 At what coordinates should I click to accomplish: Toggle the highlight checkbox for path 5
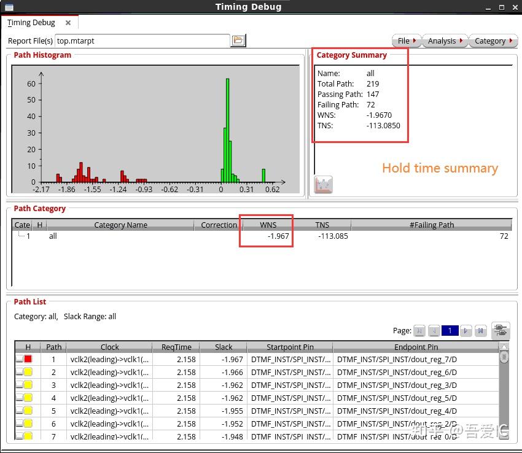click(x=20, y=411)
